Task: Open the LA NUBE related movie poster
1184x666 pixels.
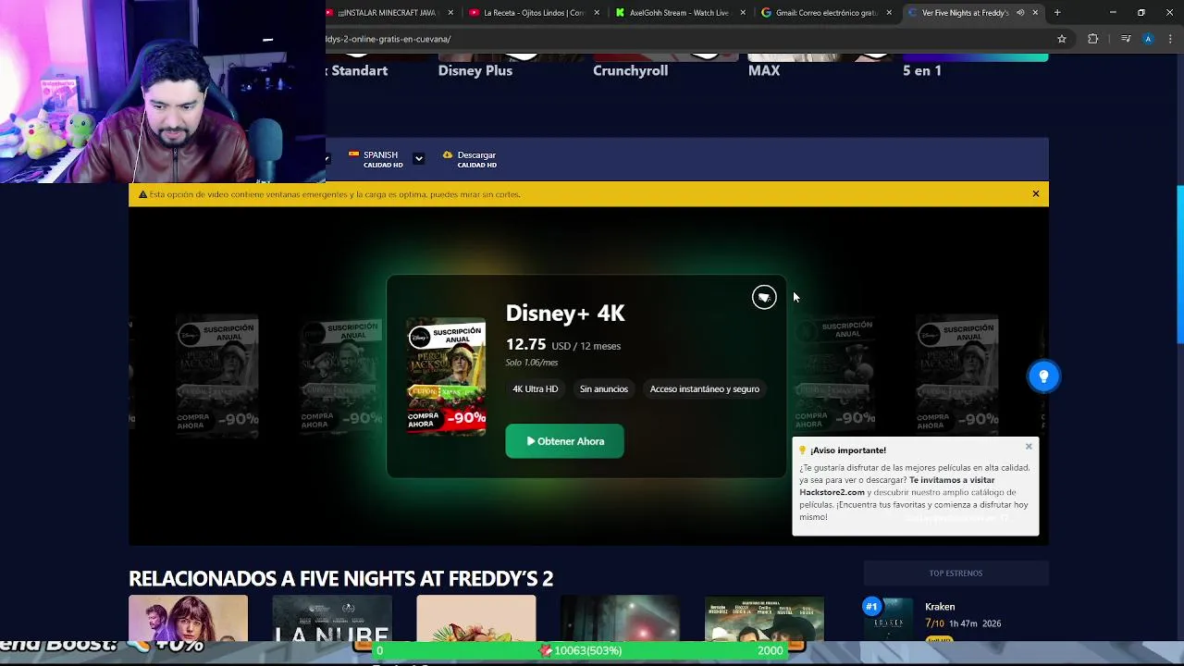Action: (x=331, y=619)
